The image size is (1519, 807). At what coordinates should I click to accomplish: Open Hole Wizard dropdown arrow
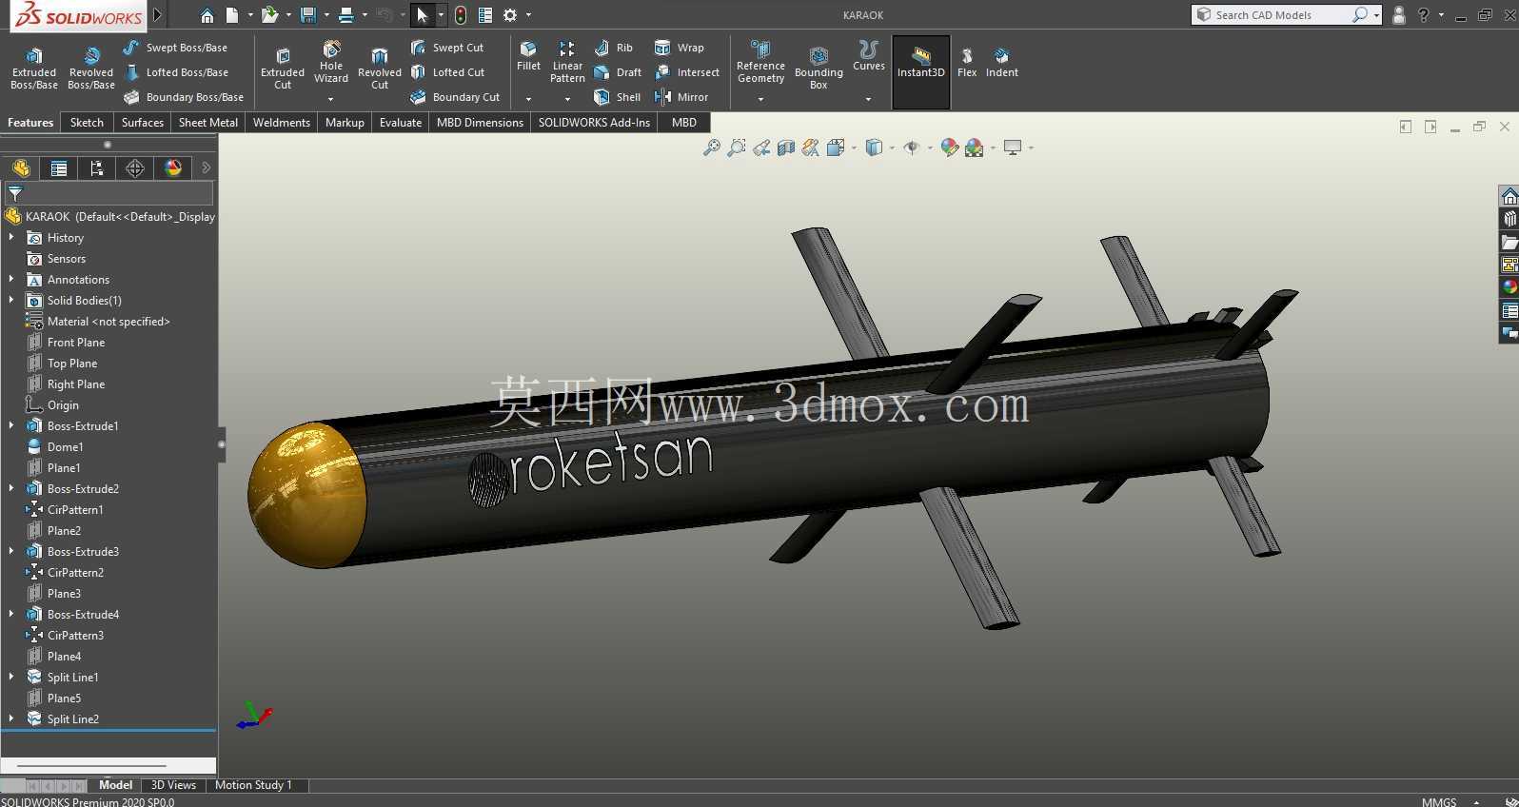331,99
